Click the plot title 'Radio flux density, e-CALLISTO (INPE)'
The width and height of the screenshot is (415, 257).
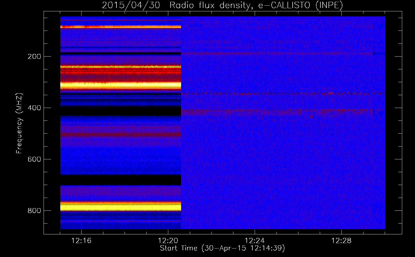coord(256,5)
